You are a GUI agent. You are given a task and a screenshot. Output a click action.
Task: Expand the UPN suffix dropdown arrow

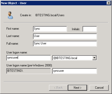point(94,58)
